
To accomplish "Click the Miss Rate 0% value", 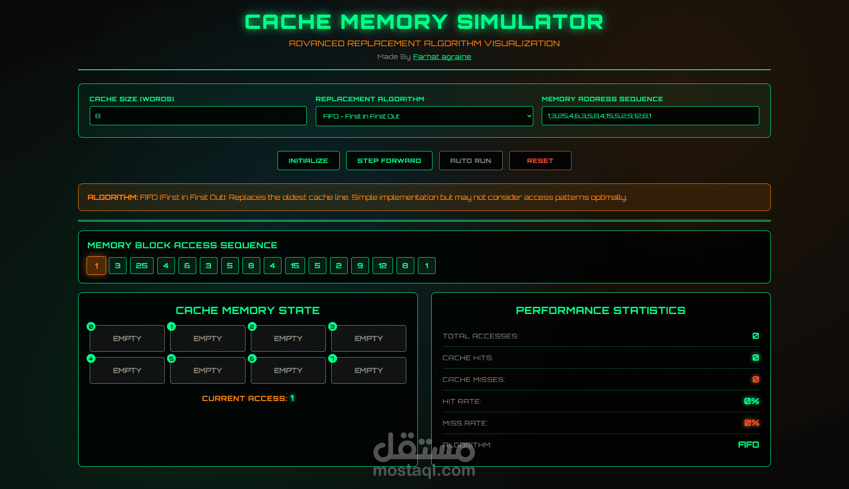I will pos(751,423).
